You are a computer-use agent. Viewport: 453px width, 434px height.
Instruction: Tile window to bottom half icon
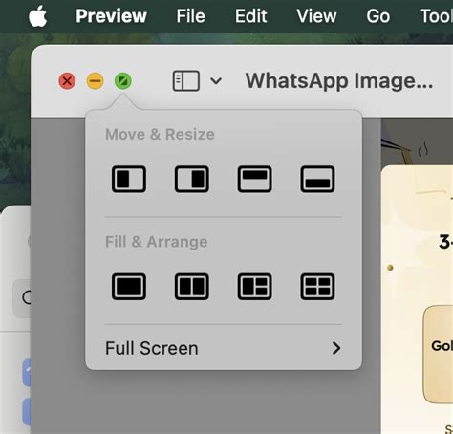(x=317, y=179)
